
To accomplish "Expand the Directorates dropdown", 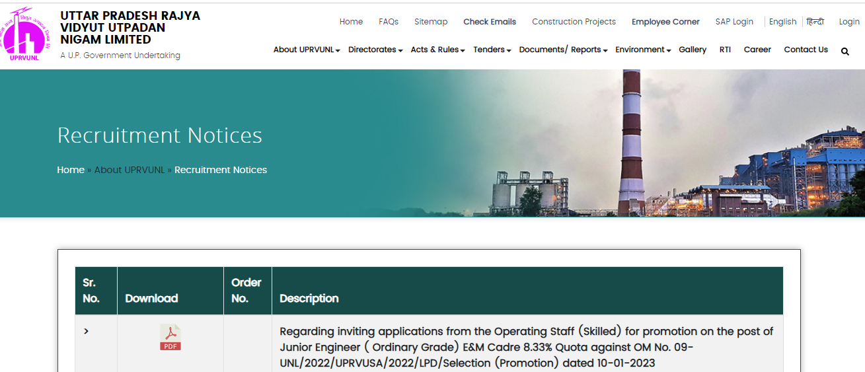I will [x=375, y=50].
